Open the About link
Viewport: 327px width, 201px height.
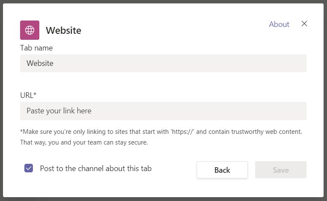(279, 24)
